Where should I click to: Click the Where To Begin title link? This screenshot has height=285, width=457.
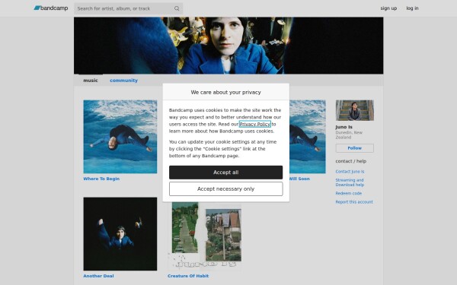[101, 179]
